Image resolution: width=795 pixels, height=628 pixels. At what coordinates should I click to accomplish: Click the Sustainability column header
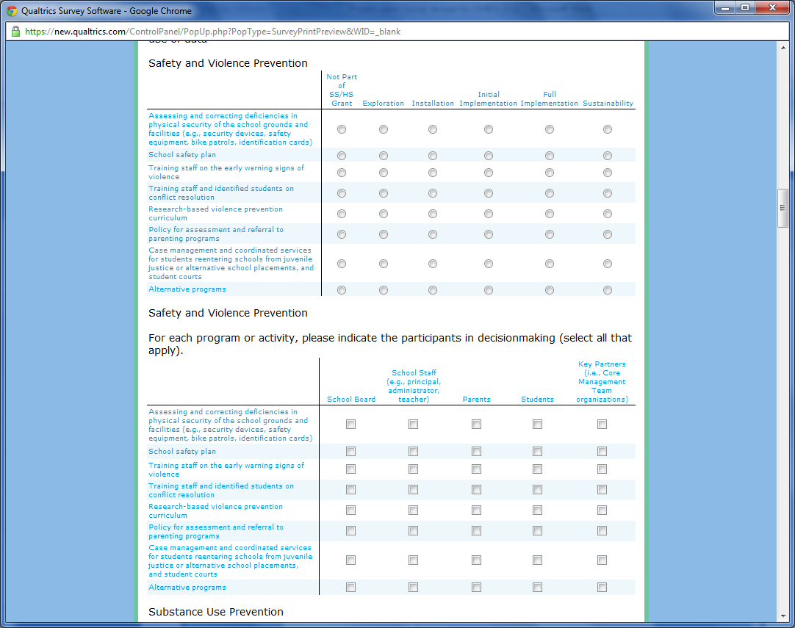608,104
